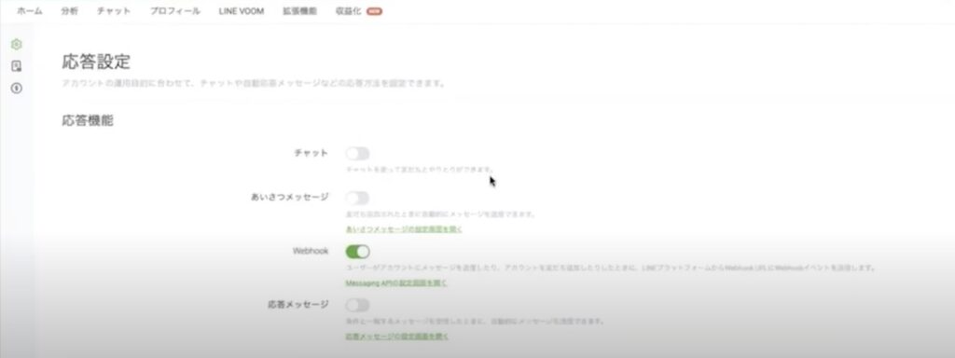Select the LINE VOOM tab

(x=242, y=11)
